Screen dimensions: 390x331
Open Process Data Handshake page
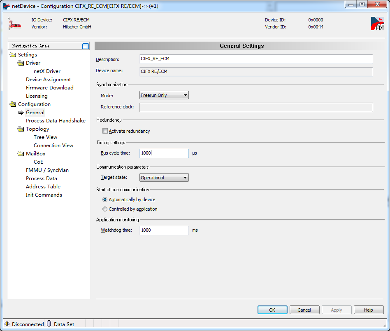point(56,121)
